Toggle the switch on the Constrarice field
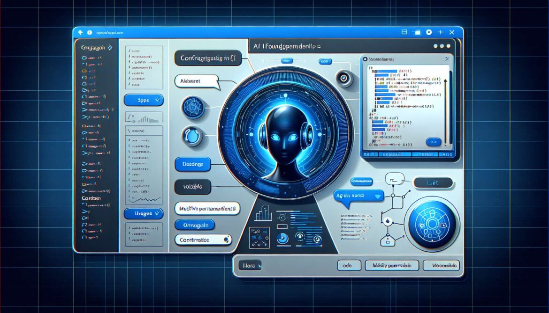This screenshot has width=549, height=313. 226,239
